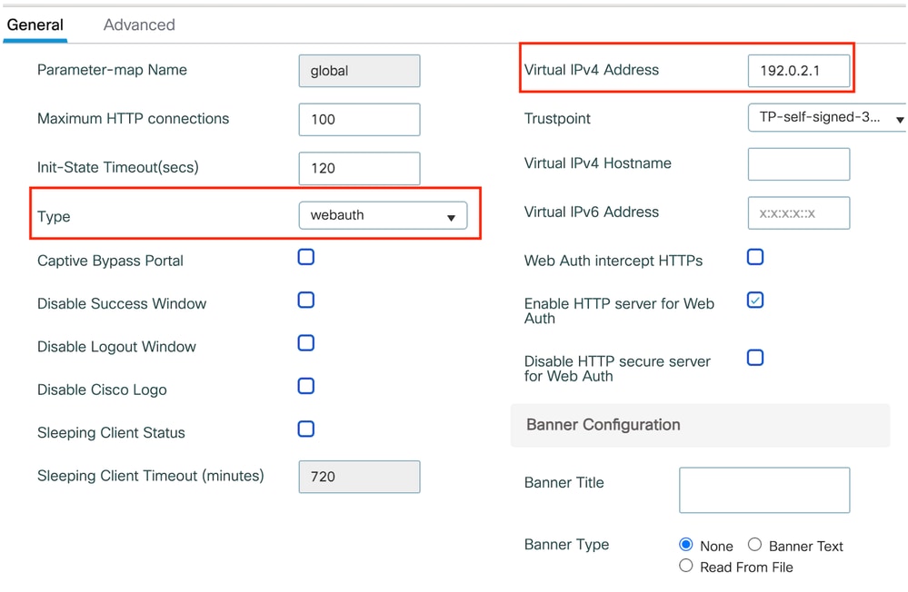Switch to the Advanced tab
Viewport: 908px width, 592px height.
coord(139,25)
